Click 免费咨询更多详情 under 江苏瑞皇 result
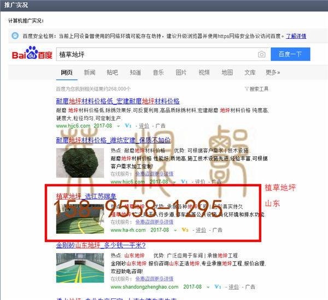Screen dimensions: 328x300 pos(154,222)
